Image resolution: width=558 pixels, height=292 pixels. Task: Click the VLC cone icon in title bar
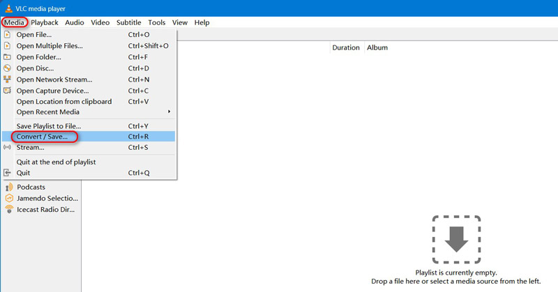8,8
